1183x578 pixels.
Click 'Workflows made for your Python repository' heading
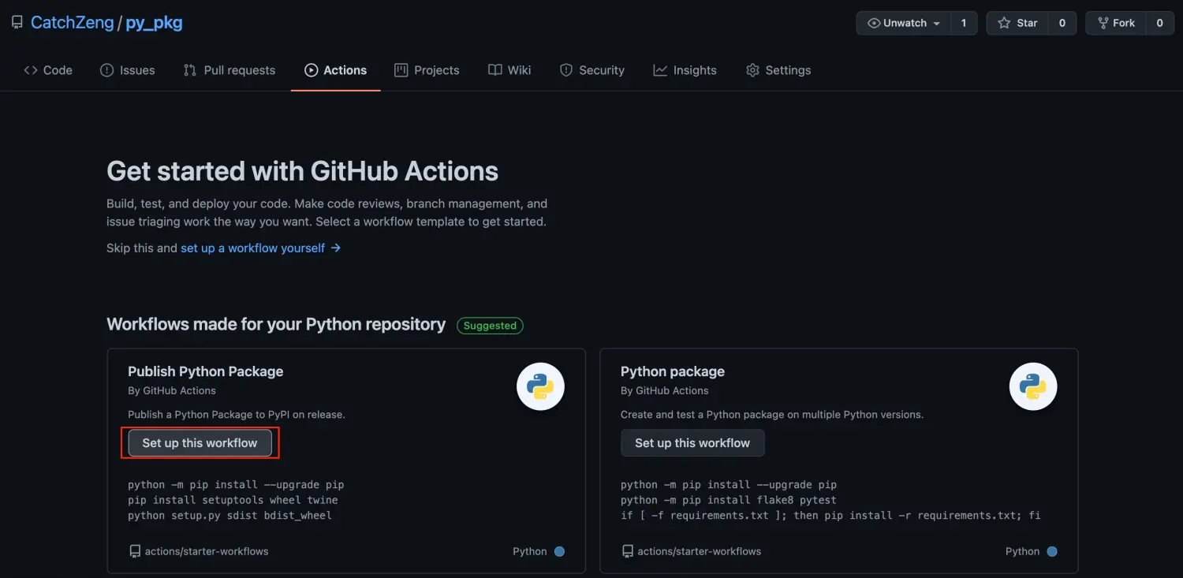(276, 325)
